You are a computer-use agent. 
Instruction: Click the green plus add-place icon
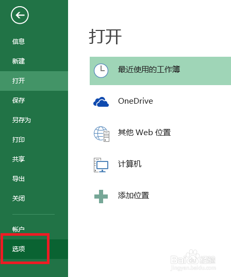click(x=101, y=197)
